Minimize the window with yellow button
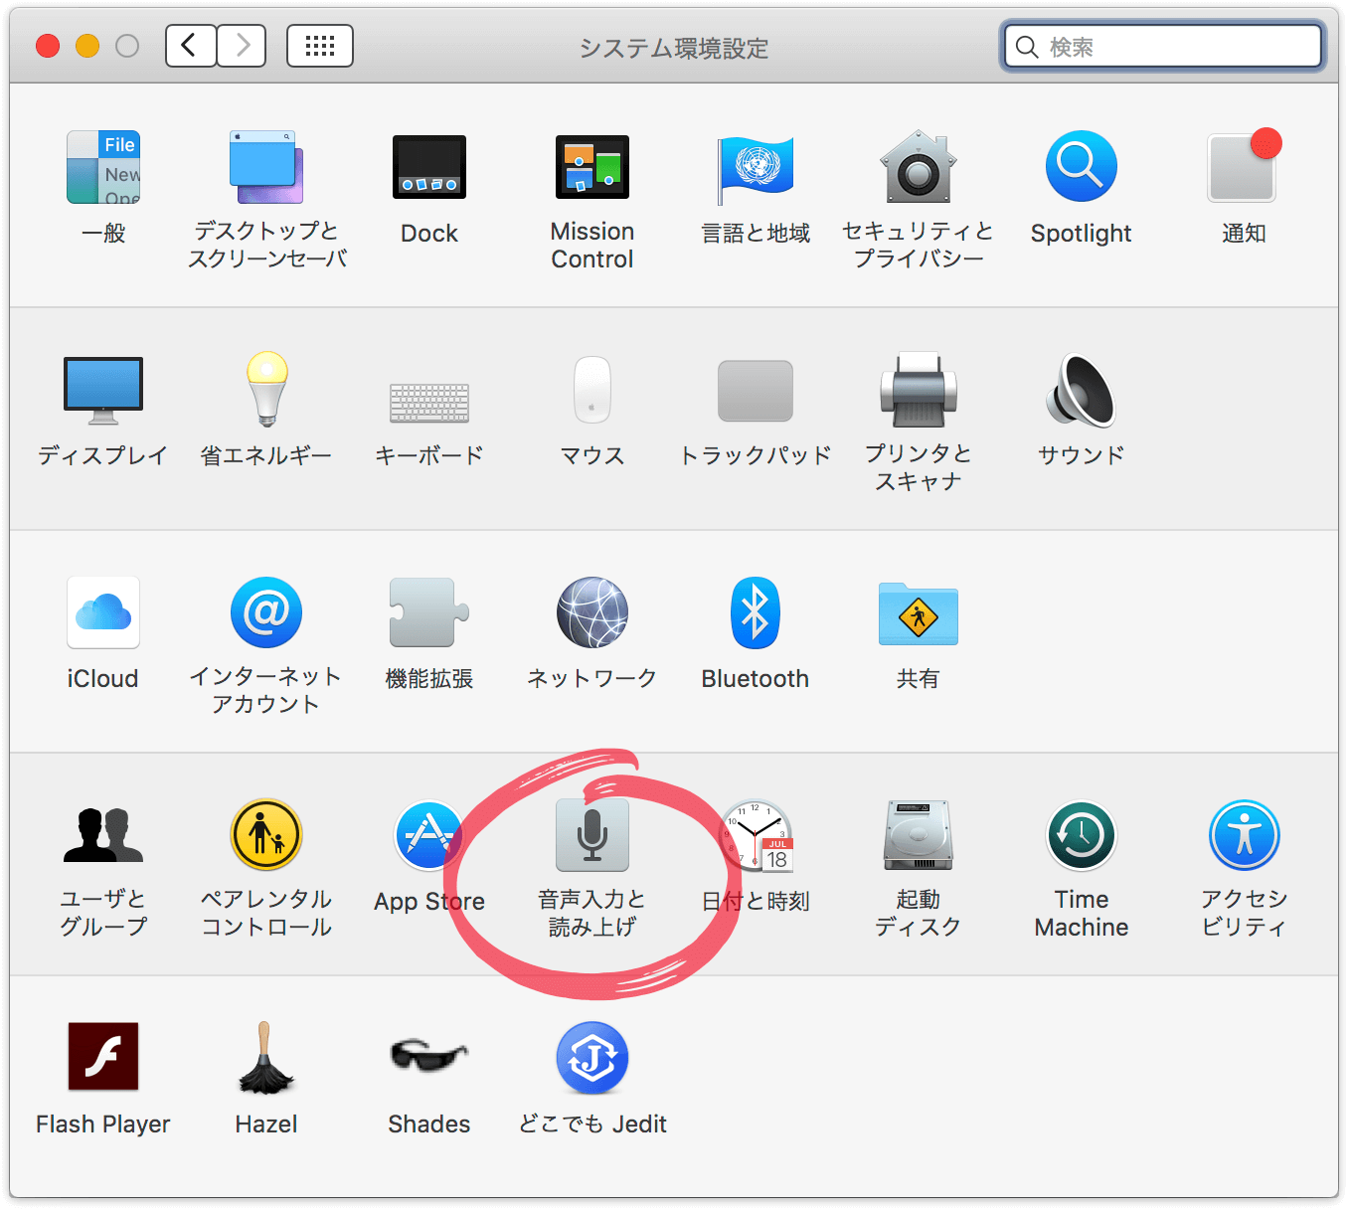This screenshot has height=1209, width=1348. coord(87,46)
